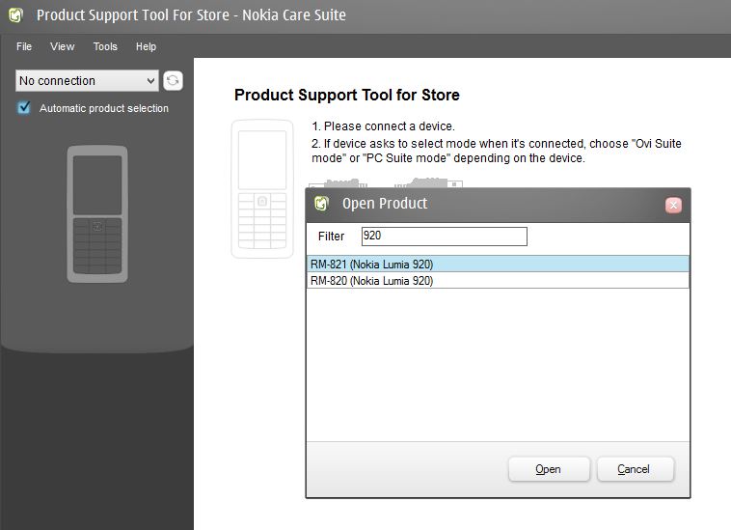Image resolution: width=731 pixels, height=530 pixels.
Task: Expand the No connection dropdown
Action: (87, 81)
